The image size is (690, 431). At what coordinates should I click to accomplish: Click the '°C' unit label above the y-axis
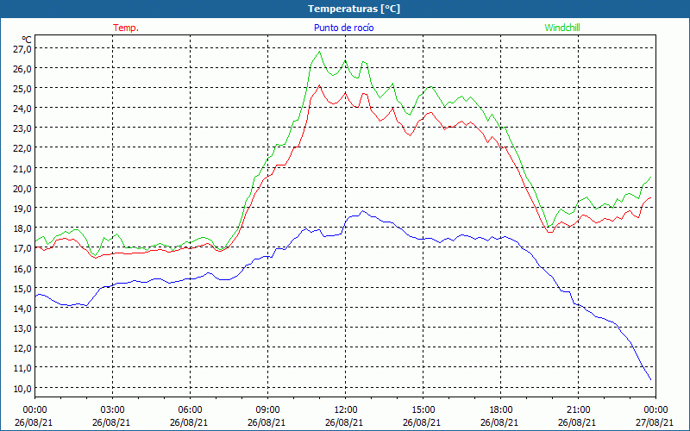coord(27,40)
